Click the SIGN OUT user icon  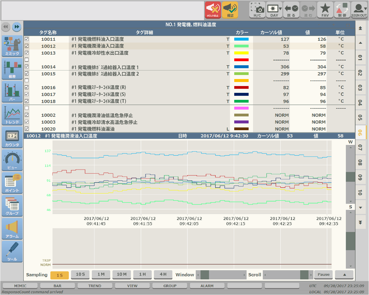tap(359, 10)
